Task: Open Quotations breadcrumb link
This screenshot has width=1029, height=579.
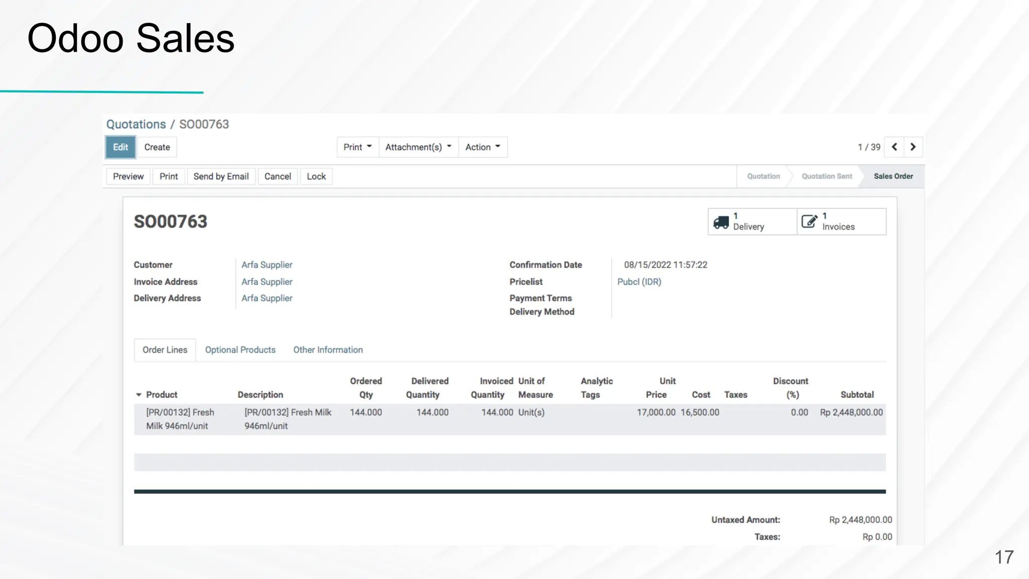Action: (x=136, y=124)
